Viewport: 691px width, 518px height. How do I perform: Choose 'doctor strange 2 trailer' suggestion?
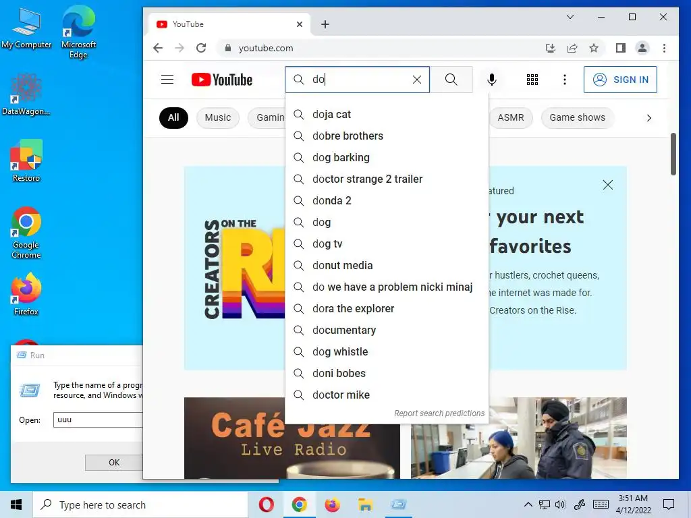[387, 179]
